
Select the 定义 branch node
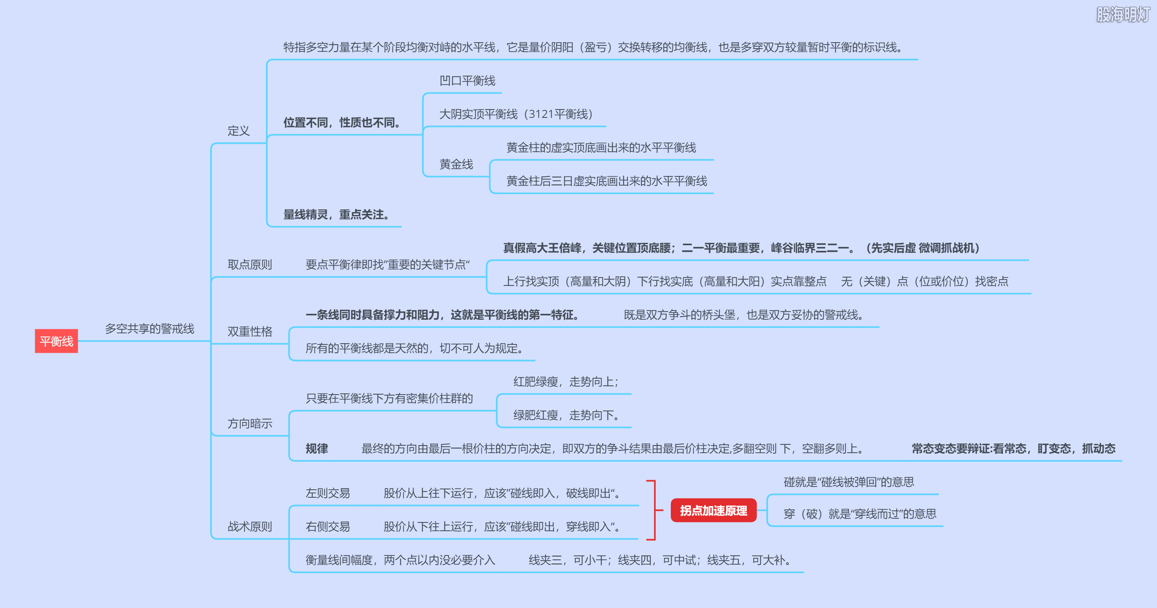click(239, 131)
